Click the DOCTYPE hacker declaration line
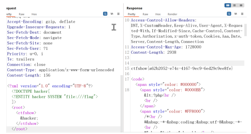Viewport: 251px width, 134px height. coord(31,91)
